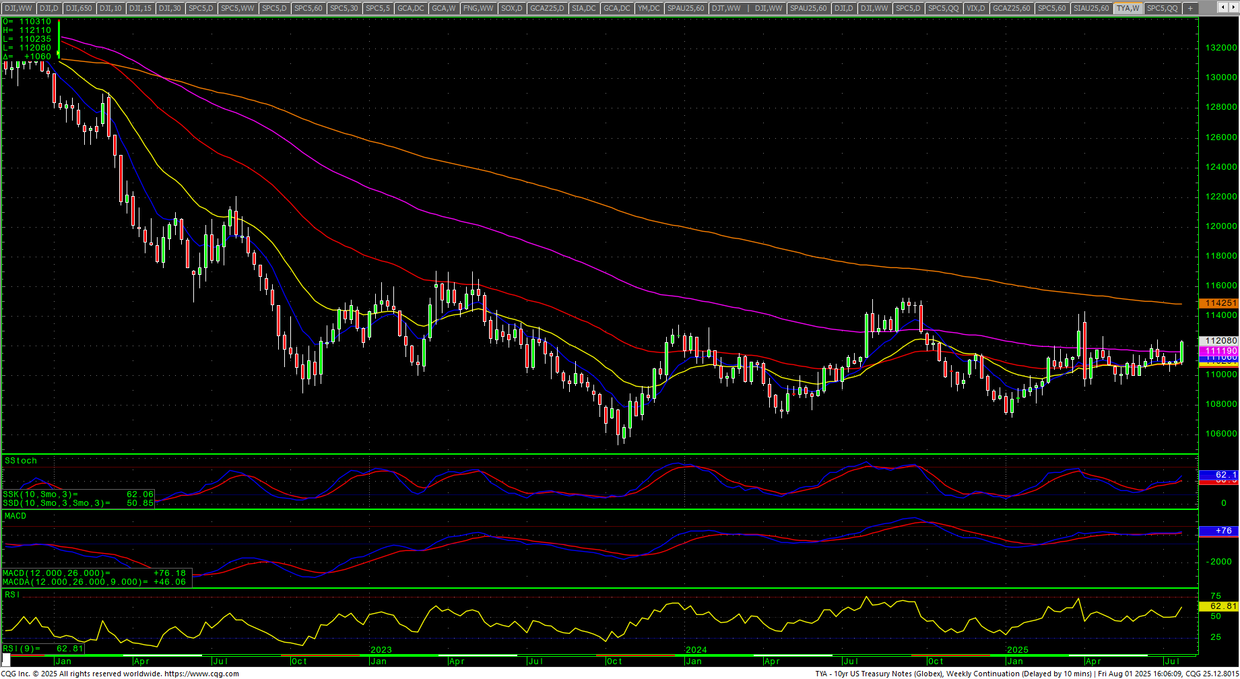1240x679 pixels.
Task: Open the GCAZ25,D tab
Action: (x=547, y=8)
